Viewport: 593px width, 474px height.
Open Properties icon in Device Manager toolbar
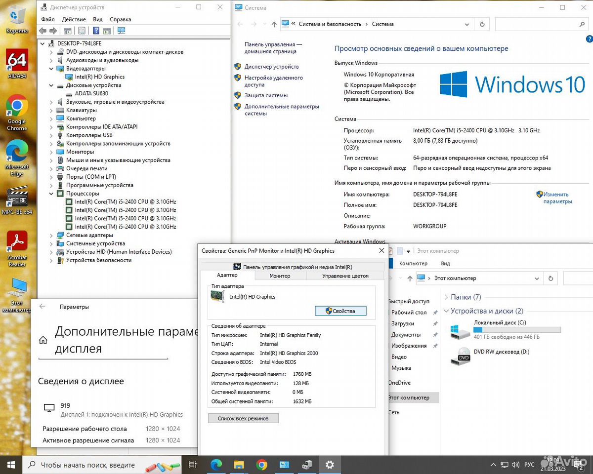click(82, 31)
